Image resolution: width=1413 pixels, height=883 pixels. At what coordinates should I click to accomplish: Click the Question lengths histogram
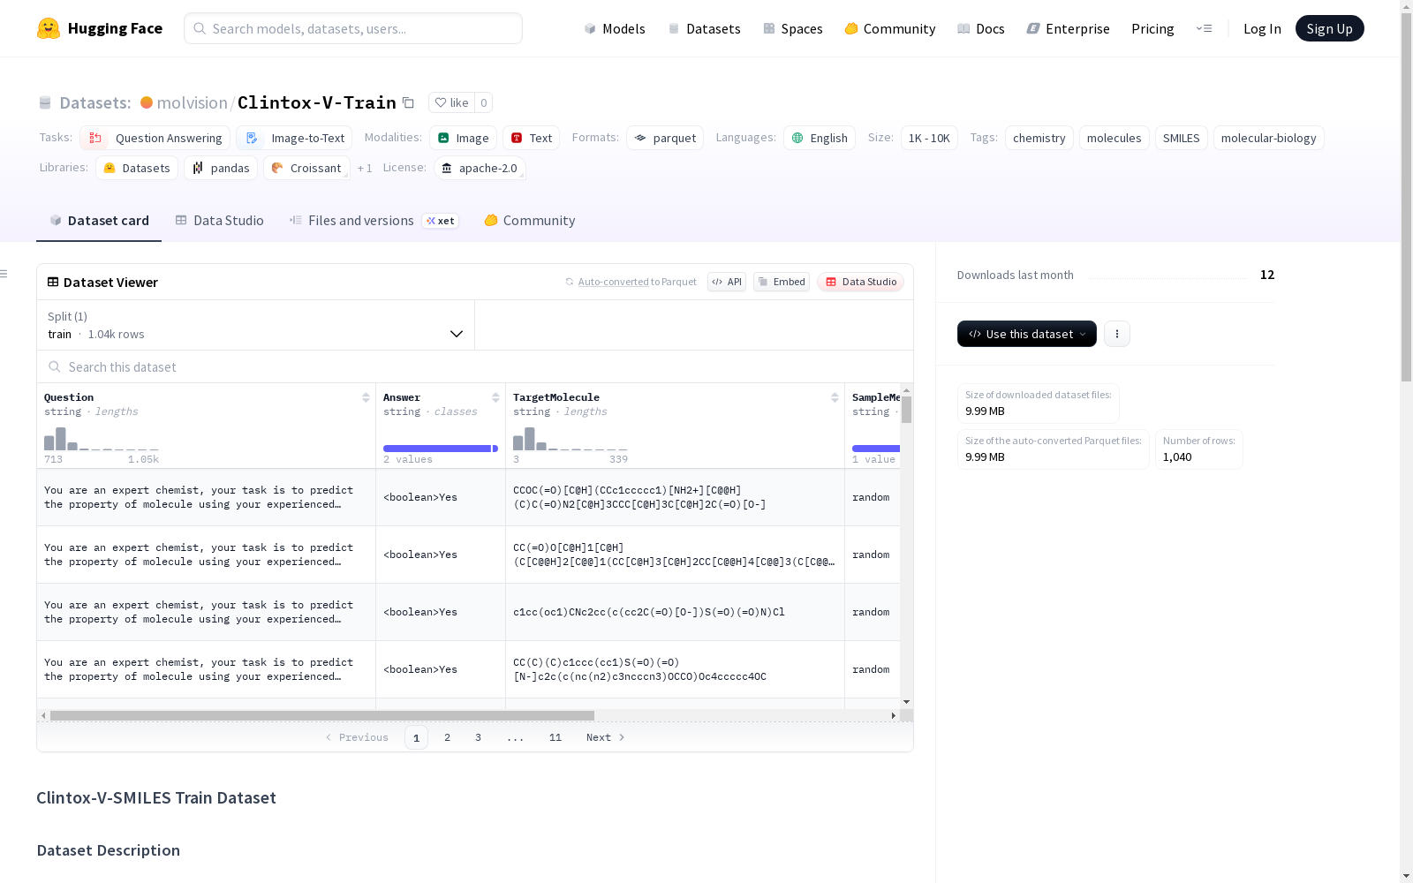tap(102, 439)
